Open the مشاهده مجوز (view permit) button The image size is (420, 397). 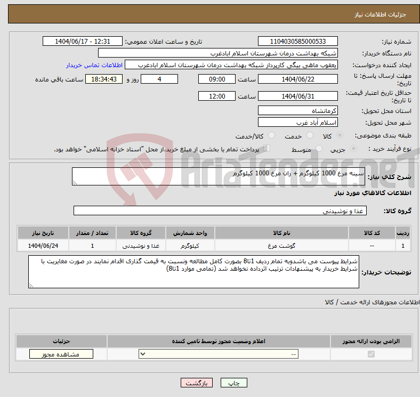61,354
